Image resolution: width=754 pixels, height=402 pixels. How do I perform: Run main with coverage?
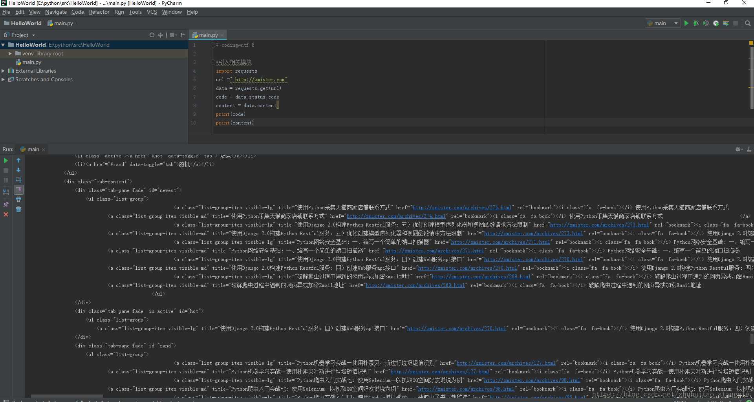pos(706,23)
